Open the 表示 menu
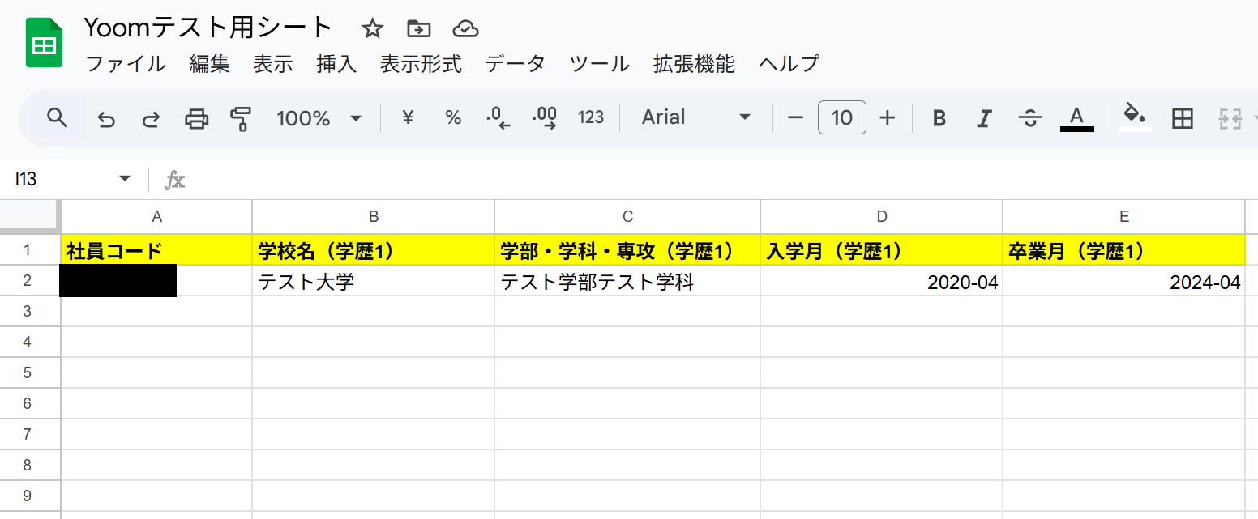Image resolution: width=1258 pixels, height=519 pixels. point(273,64)
